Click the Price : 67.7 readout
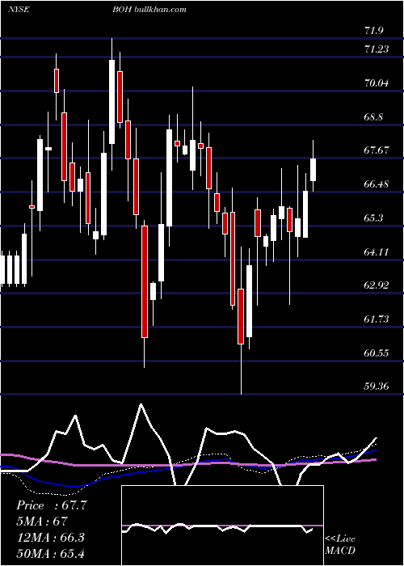404x566 pixels. [x=52, y=505]
